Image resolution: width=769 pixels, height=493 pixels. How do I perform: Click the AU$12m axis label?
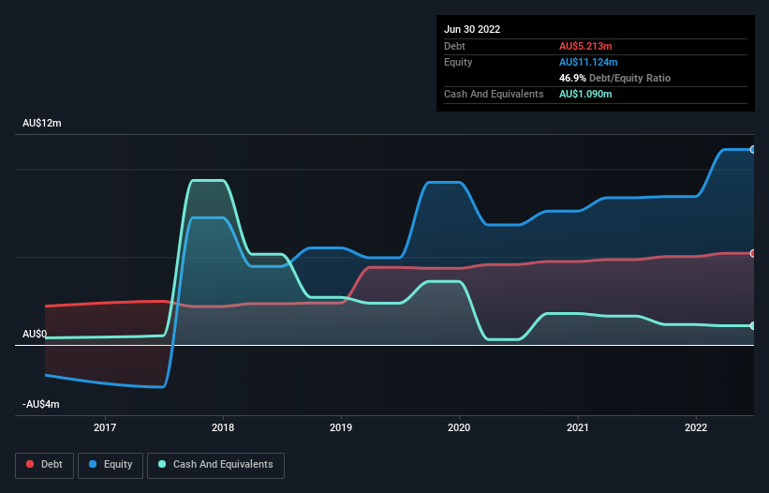[x=42, y=123]
